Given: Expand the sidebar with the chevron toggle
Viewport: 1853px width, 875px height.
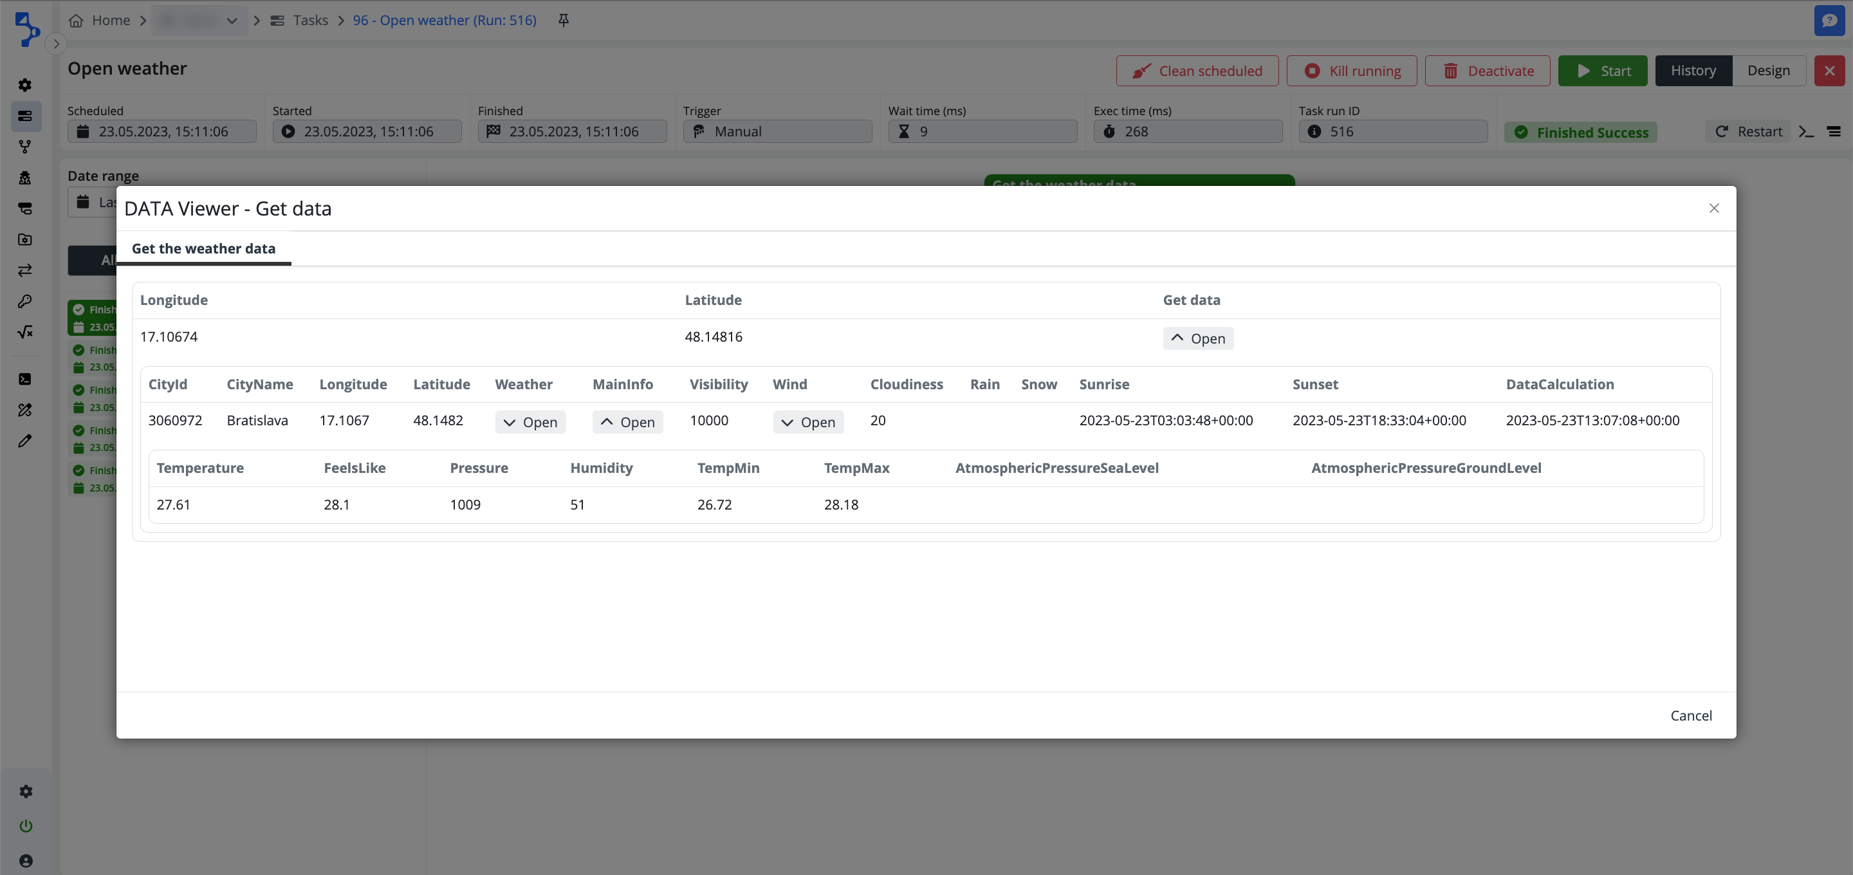Looking at the screenshot, I should tap(56, 44).
